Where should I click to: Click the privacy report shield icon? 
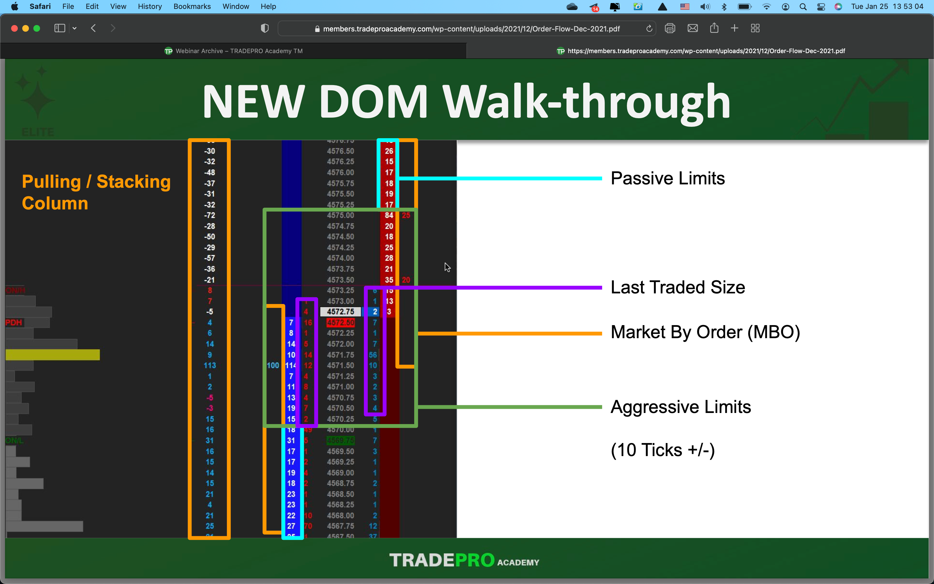[x=264, y=28]
